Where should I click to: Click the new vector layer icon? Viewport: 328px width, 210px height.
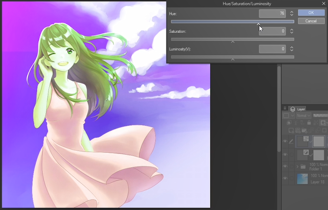tap(298, 130)
